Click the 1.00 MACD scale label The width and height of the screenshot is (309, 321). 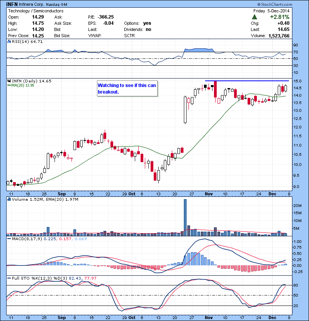pyautogui.click(x=297, y=242)
